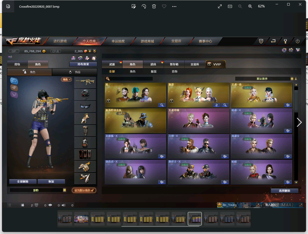Switch to 暂存箱 inventory tab

pos(174,64)
